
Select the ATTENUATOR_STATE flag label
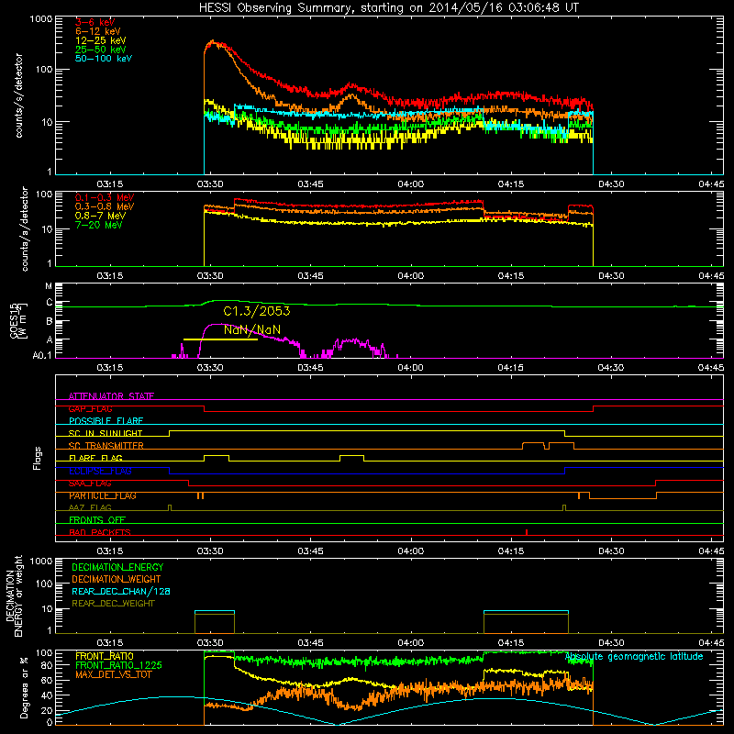(x=111, y=396)
